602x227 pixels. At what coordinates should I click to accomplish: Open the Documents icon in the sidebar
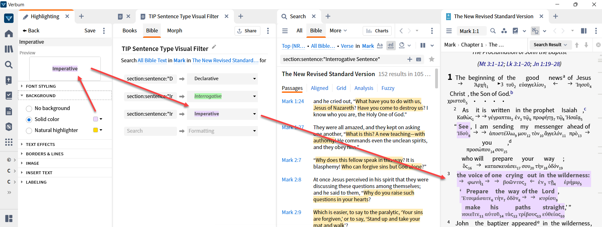[x=9, y=111]
